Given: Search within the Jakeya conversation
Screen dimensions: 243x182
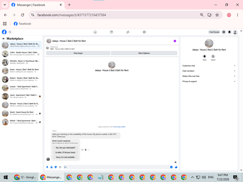Looking at the screenshot, I should pos(213,56).
